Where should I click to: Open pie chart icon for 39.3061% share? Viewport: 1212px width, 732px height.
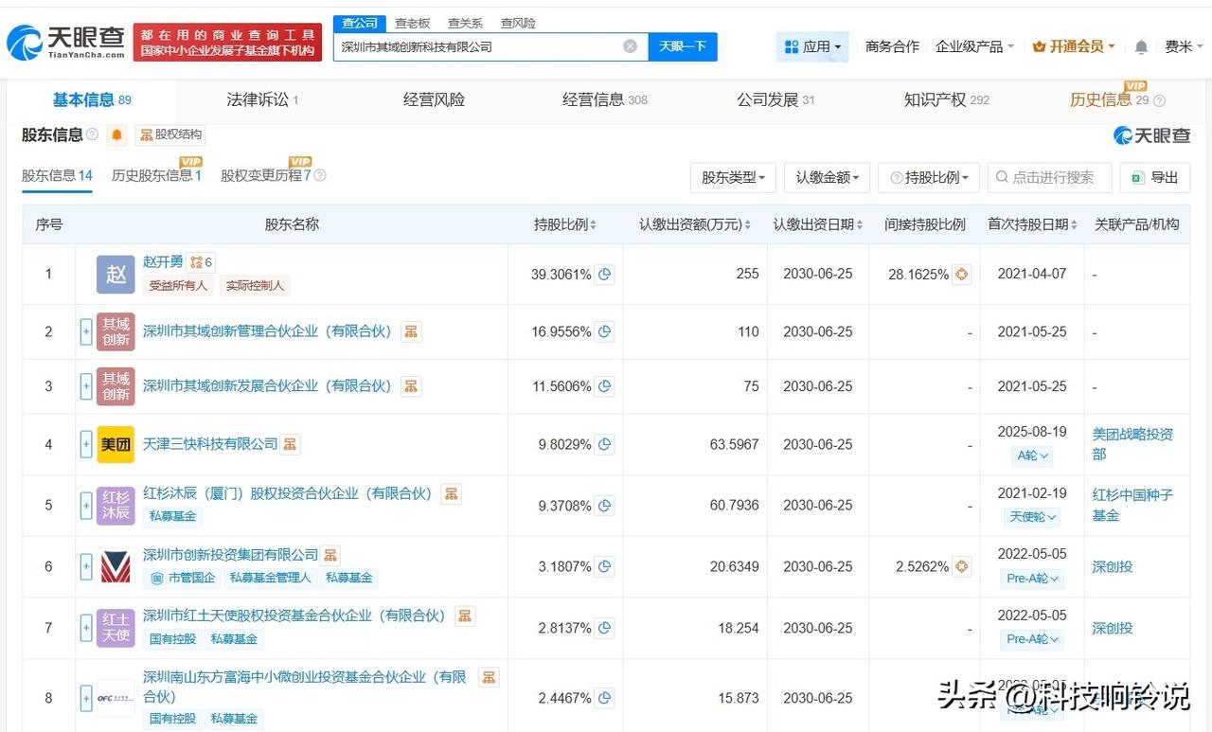(x=604, y=275)
